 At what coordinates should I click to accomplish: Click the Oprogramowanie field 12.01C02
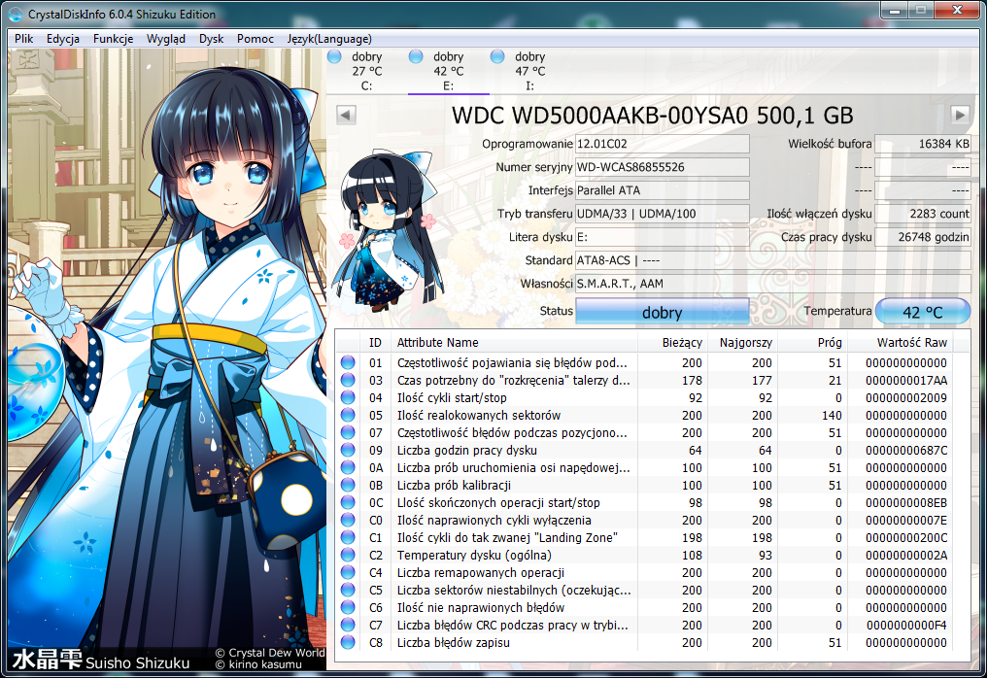663,144
